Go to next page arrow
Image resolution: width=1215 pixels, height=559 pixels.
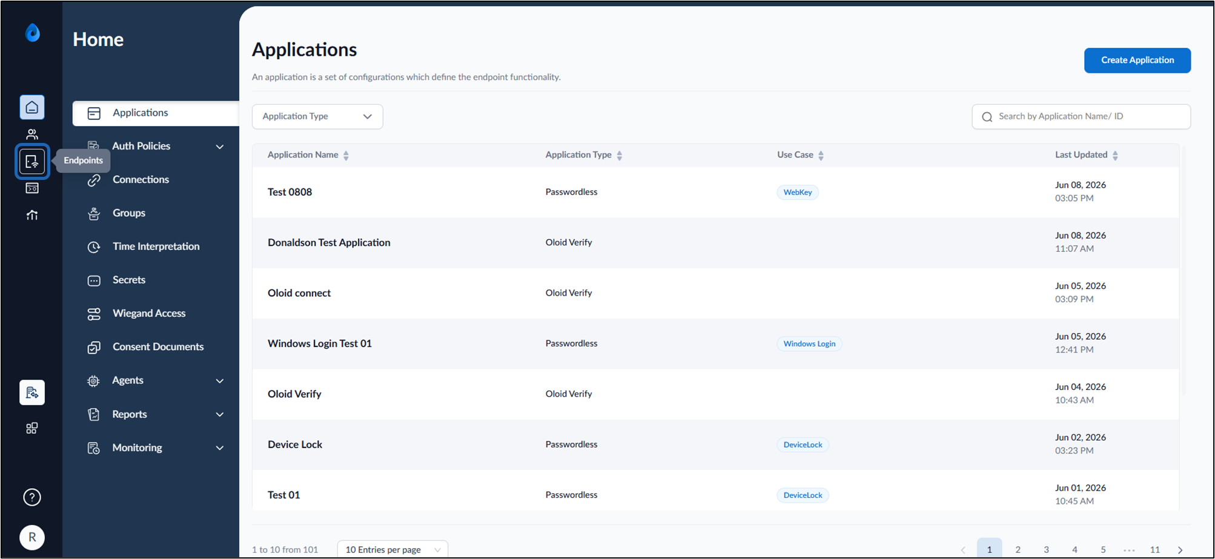pyautogui.click(x=1180, y=550)
